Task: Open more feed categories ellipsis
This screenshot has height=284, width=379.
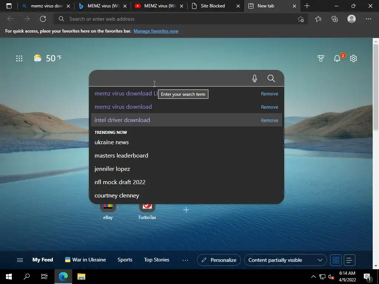Action: (185, 260)
